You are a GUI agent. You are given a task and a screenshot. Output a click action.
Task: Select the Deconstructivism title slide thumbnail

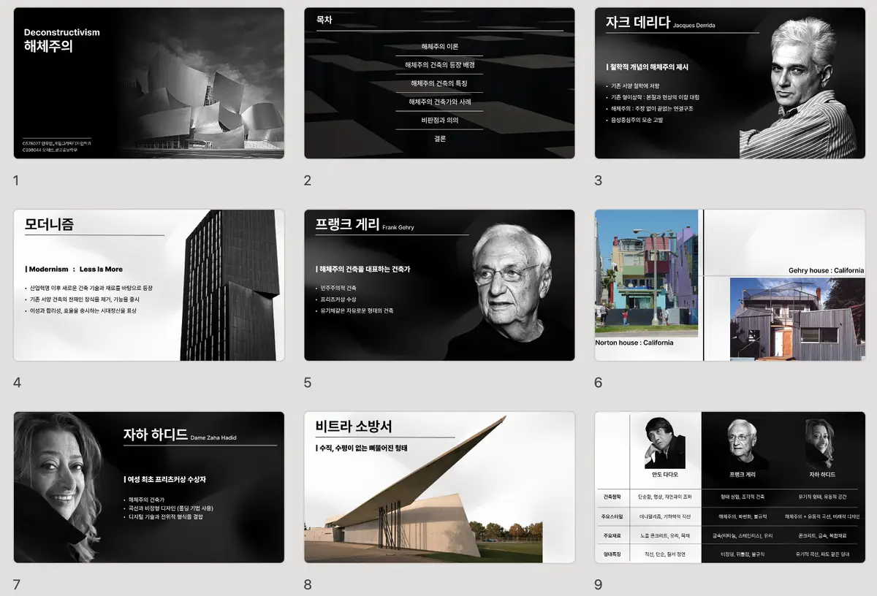[148, 83]
